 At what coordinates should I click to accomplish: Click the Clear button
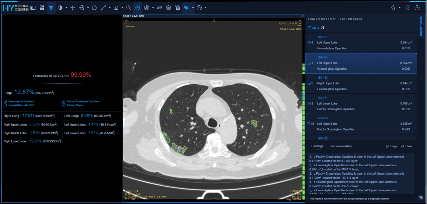(x=407, y=146)
